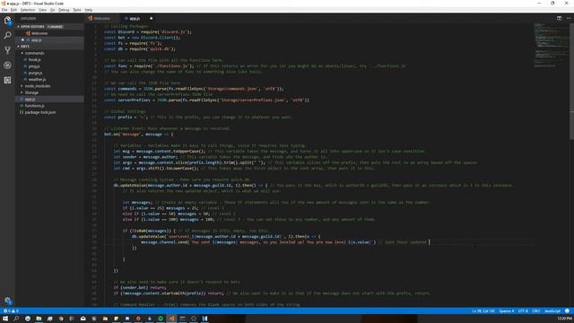Open weather.js in commands folder
Image resolution: width=574 pixels, height=323 pixels.
point(37,80)
